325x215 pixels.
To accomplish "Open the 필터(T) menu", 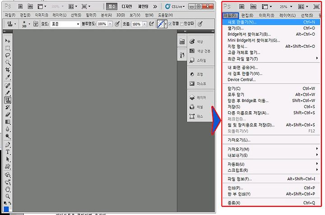I will [91, 15].
